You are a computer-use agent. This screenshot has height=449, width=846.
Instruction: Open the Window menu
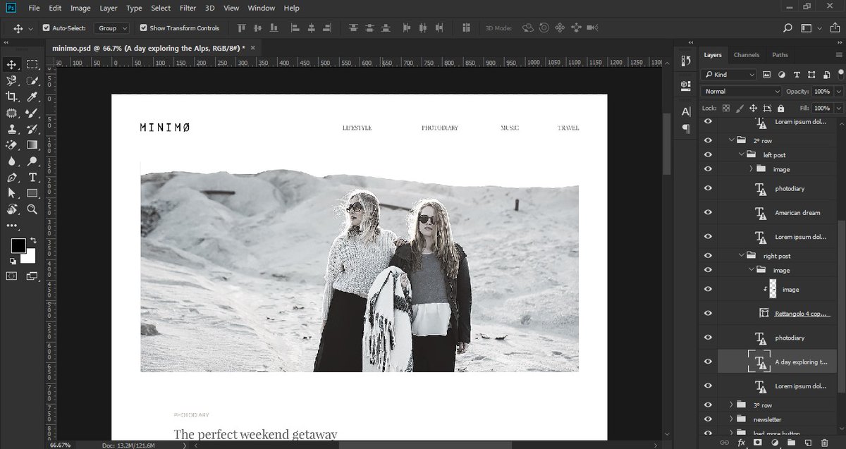coord(262,8)
